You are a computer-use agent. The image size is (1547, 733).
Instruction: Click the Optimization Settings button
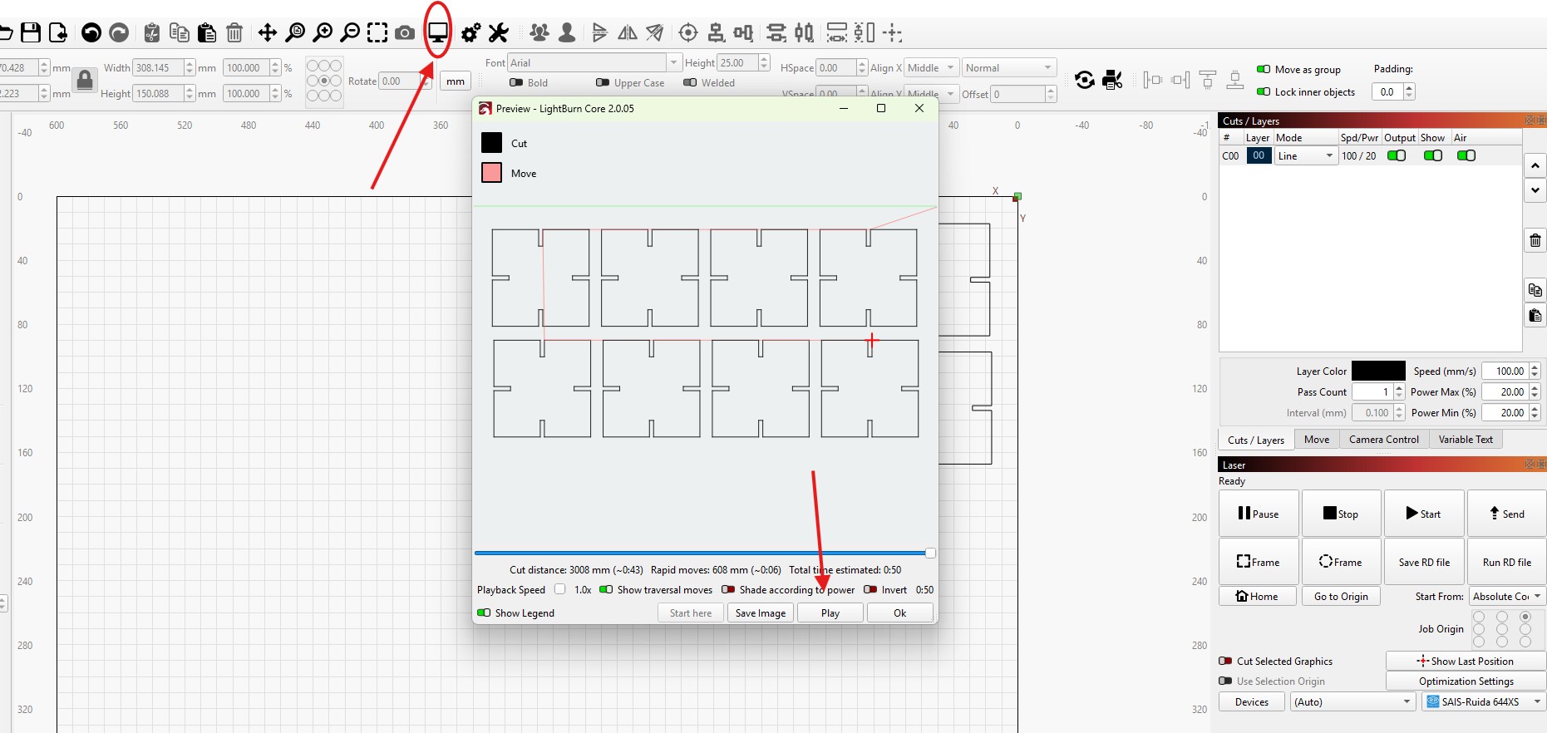(1466, 681)
